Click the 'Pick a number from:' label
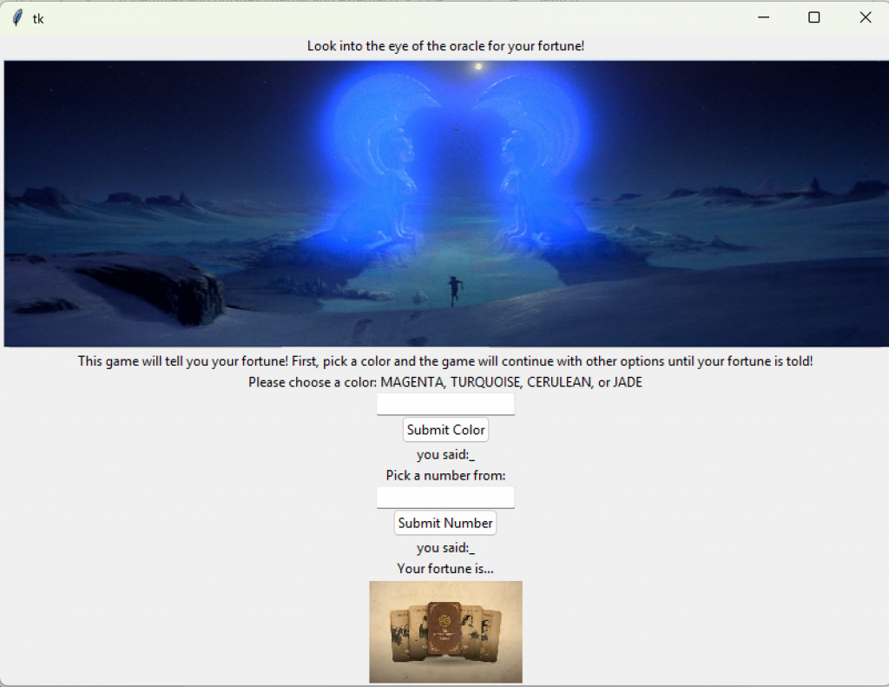The image size is (889, 687). [x=445, y=475]
